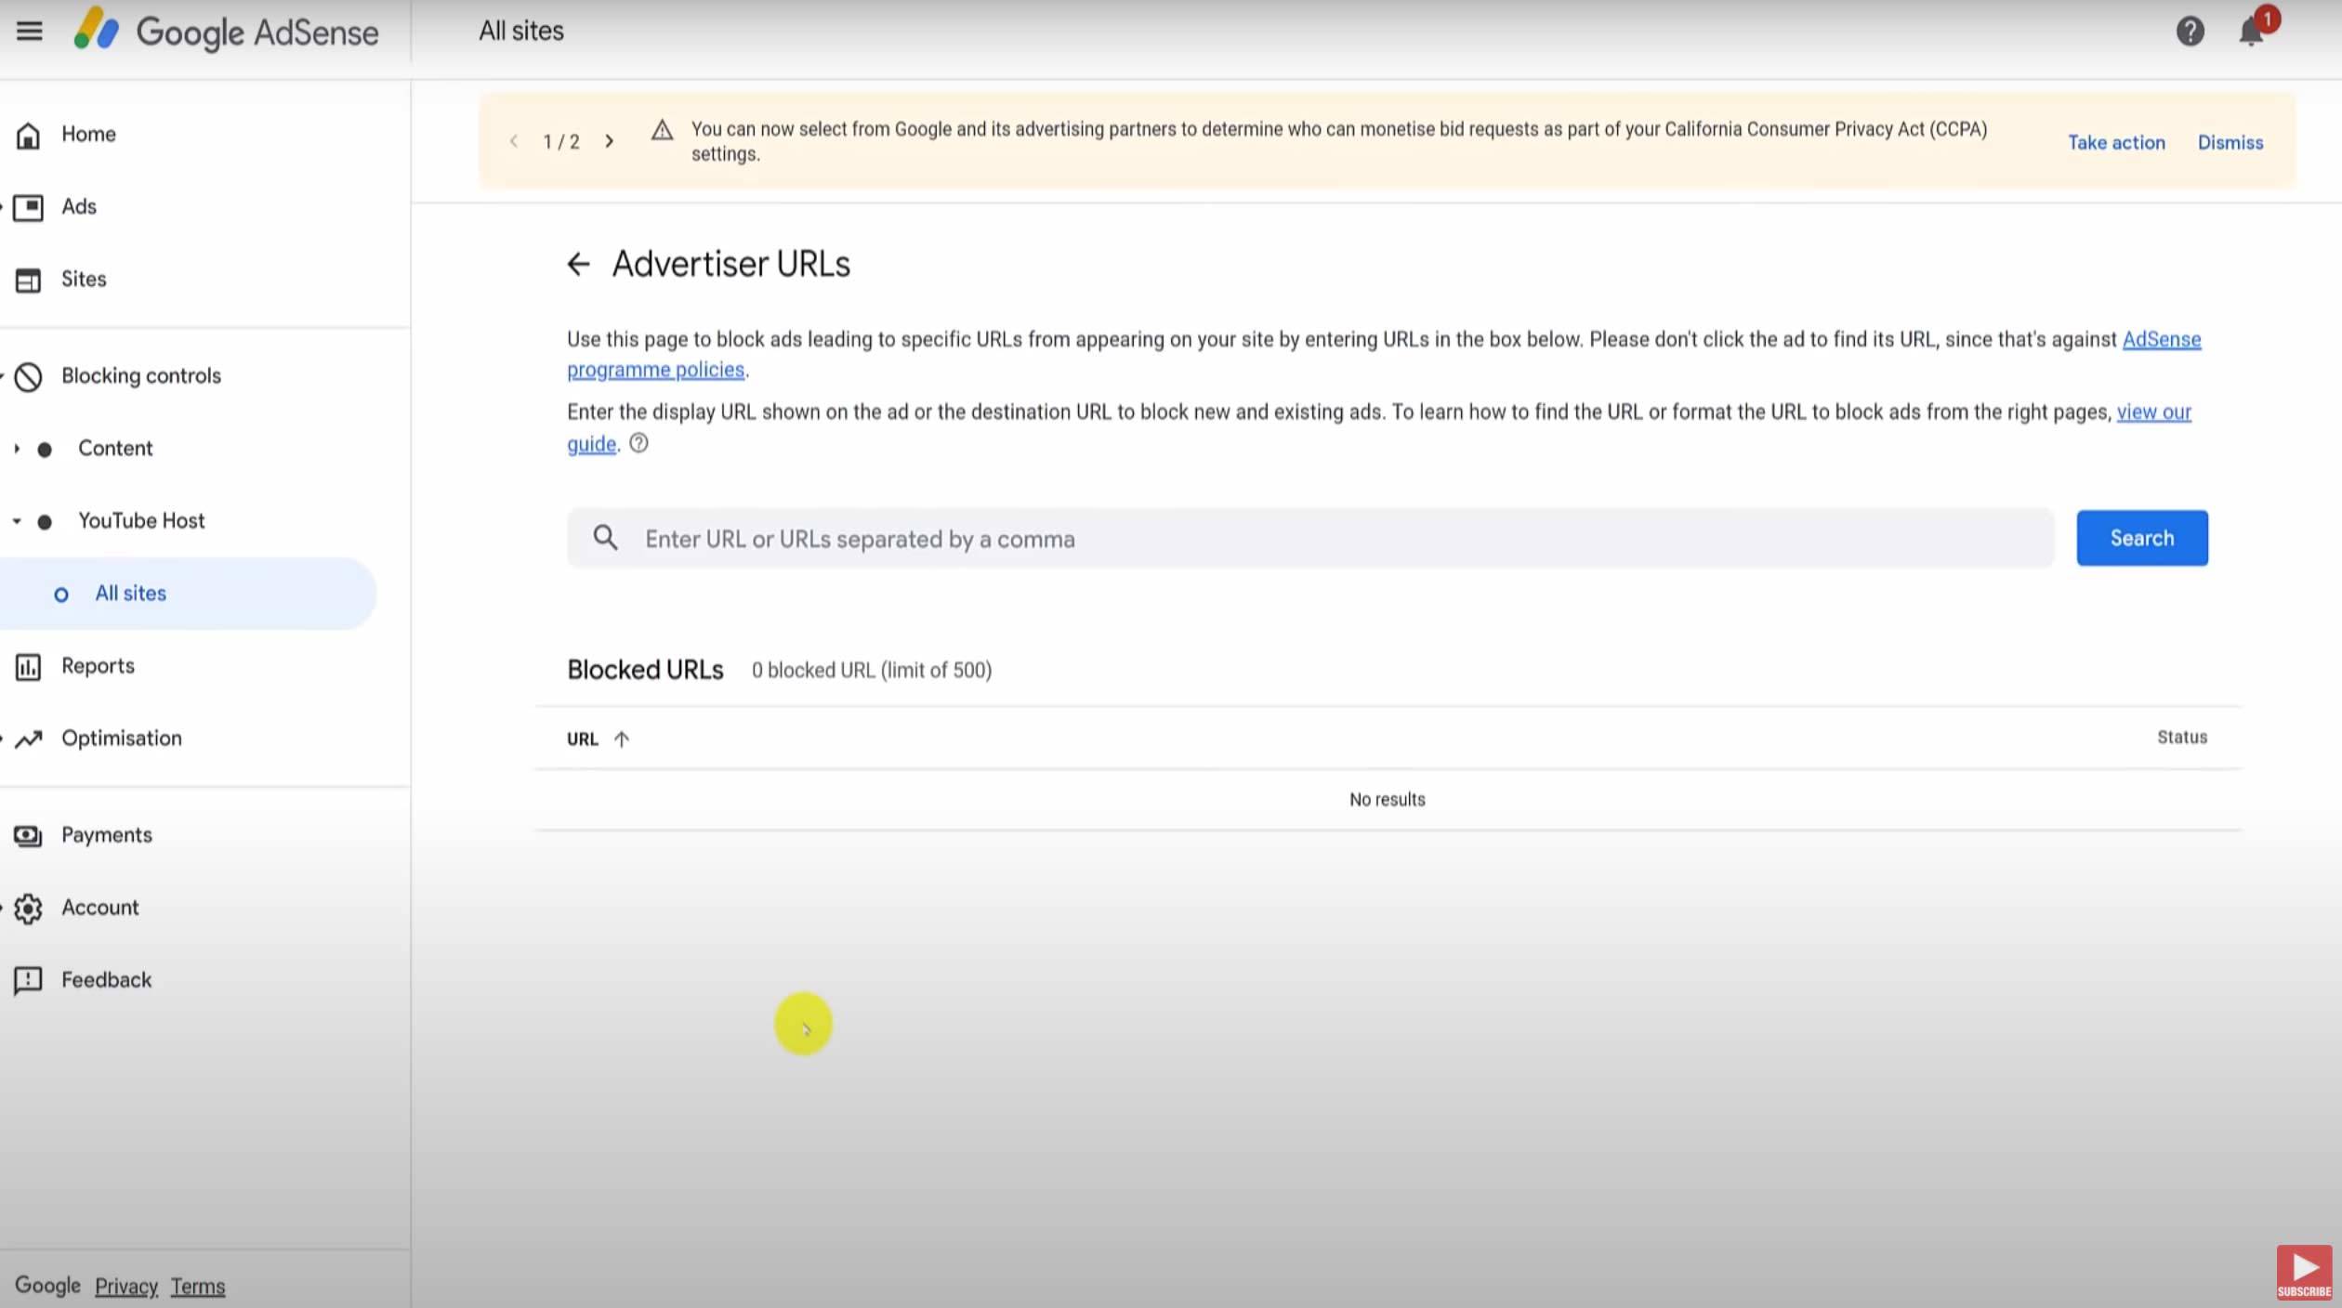Click the Help question mark icon
This screenshot has height=1308, width=2342.
click(2190, 32)
